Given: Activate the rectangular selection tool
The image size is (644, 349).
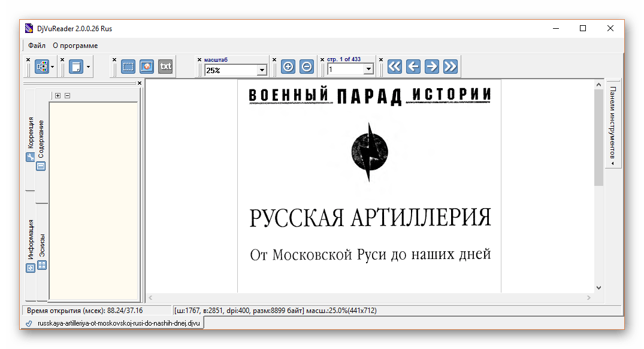Looking at the screenshot, I should (x=128, y=67).
